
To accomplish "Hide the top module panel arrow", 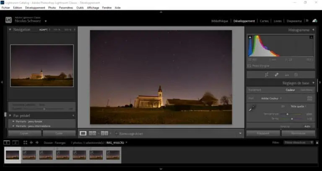I will [161, 12].
